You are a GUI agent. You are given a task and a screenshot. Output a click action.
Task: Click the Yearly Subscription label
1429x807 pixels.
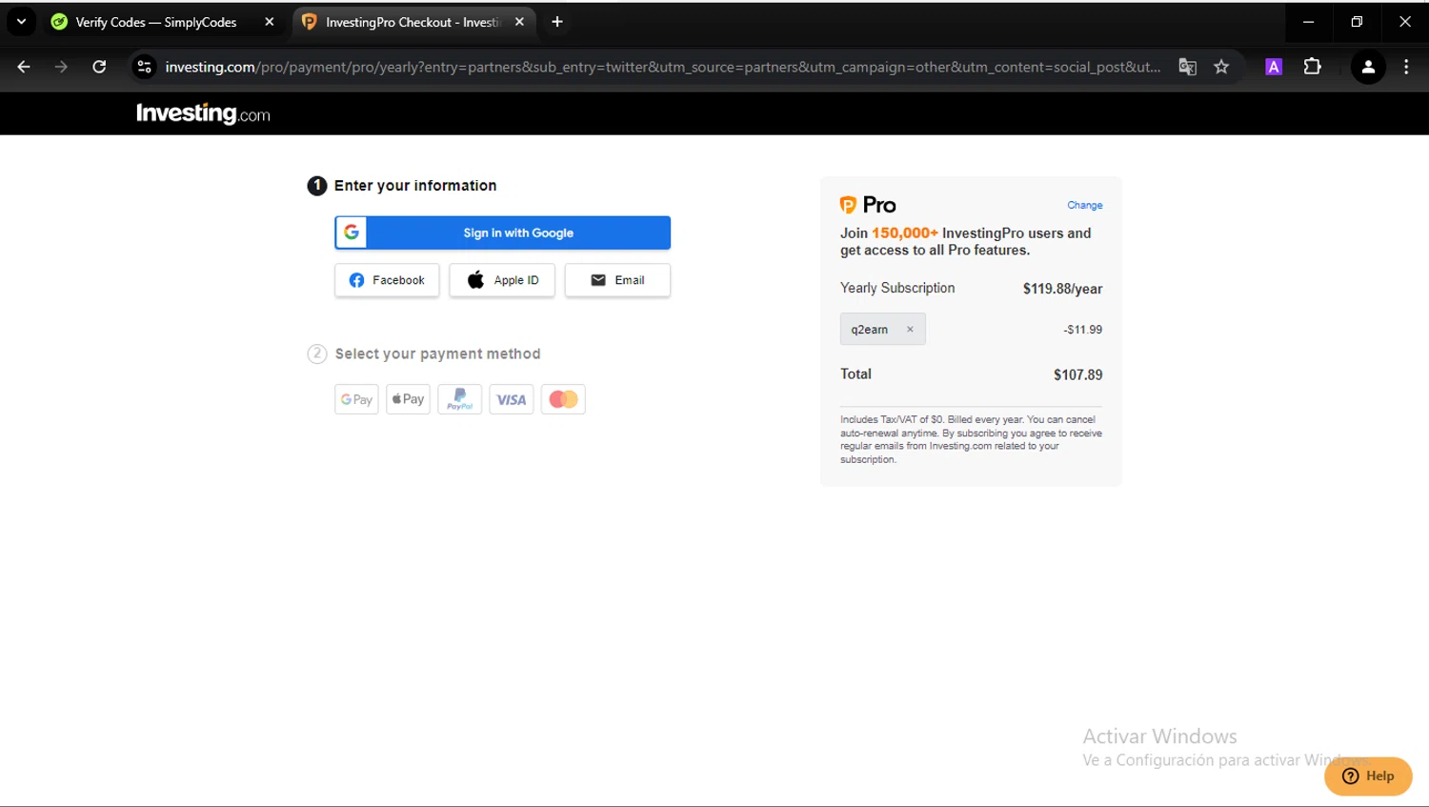point(897,288)
